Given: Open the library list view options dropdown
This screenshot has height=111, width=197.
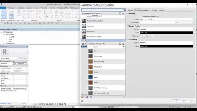Looking at the screenshot, I should 124,44.
